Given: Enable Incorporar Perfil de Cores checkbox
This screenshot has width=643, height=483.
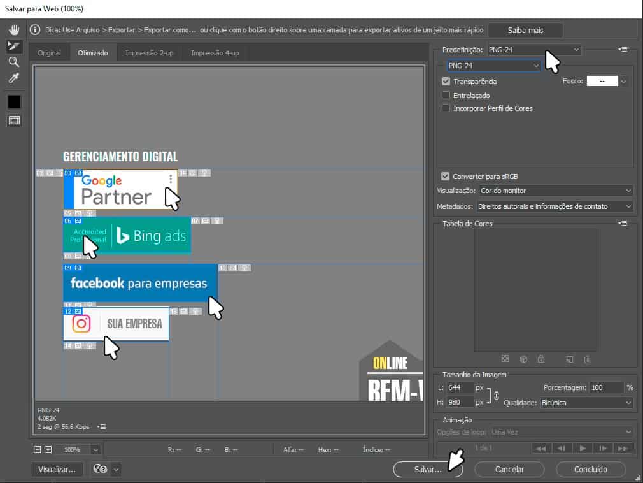Looking at the screenshot, I should [446, 108].
